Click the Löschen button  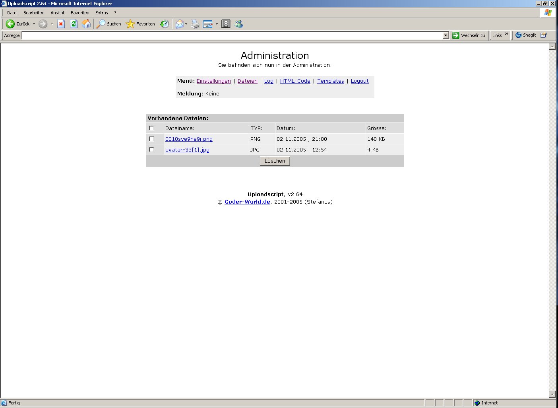pyautogui.click(x=275, y=161)
